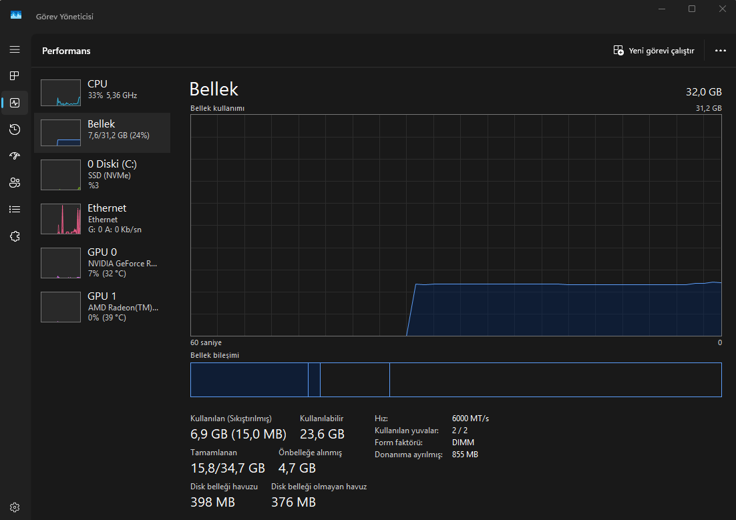
Task: Open the Details list icon
Action: [x=15, y=210]
